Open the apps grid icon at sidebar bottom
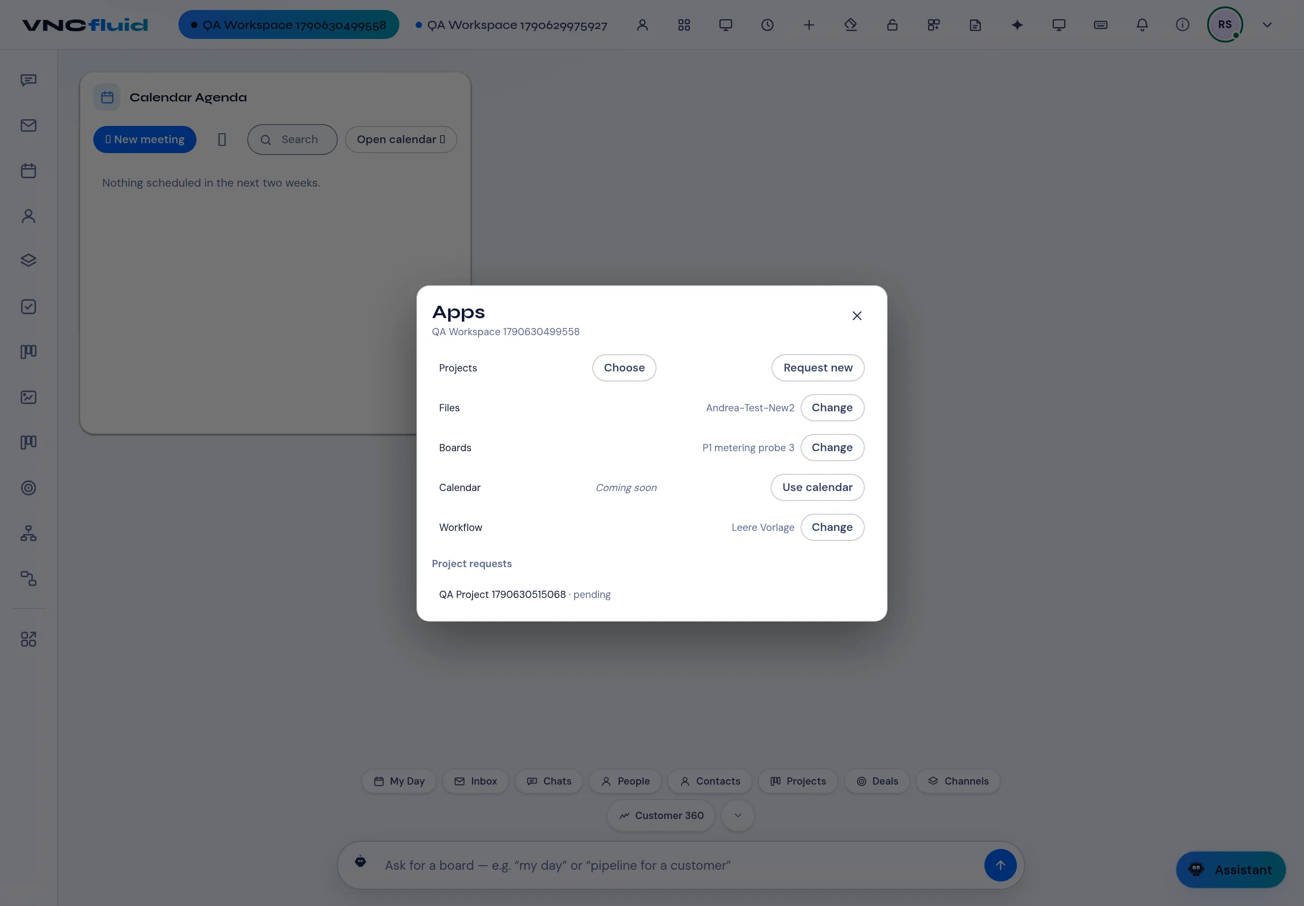This screenshot has width=1304, height=906. tap(29, 639)
